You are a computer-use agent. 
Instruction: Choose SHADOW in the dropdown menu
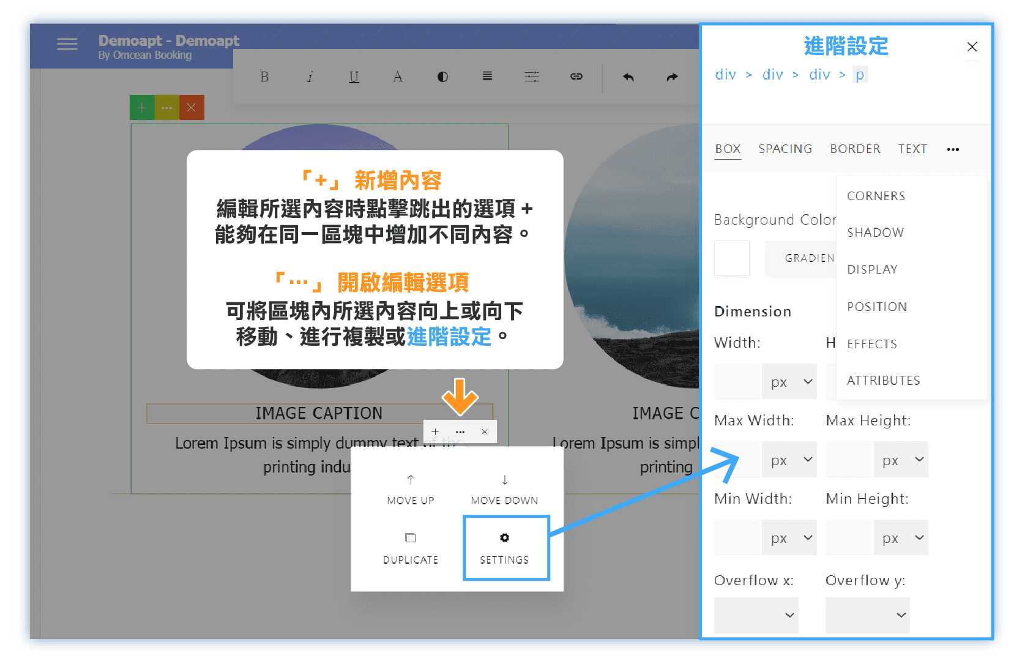pos(875,233)
